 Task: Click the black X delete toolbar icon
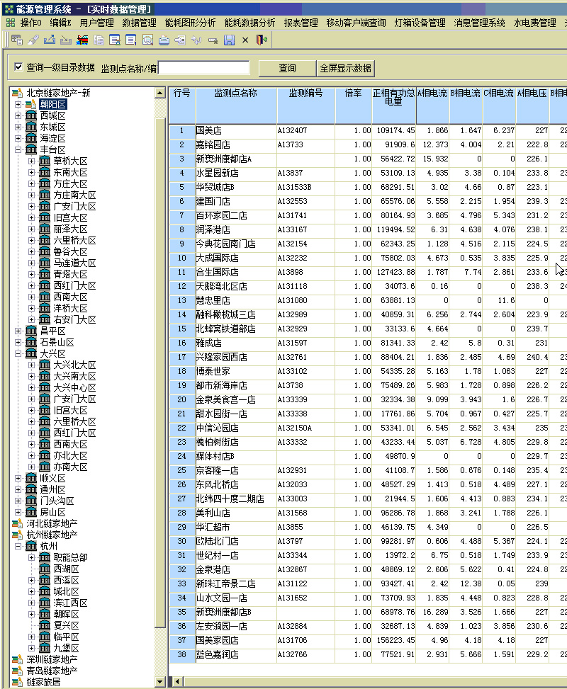click(x=245, y=40)
